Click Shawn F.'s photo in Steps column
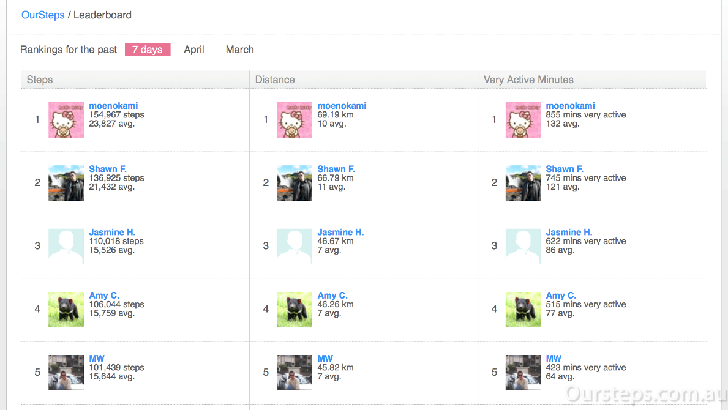This screenshot has width=728, height=410. coord(66,183)
